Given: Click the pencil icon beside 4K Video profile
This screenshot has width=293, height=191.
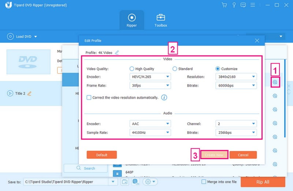Looking at the screenshot, I should click(117, 52).
